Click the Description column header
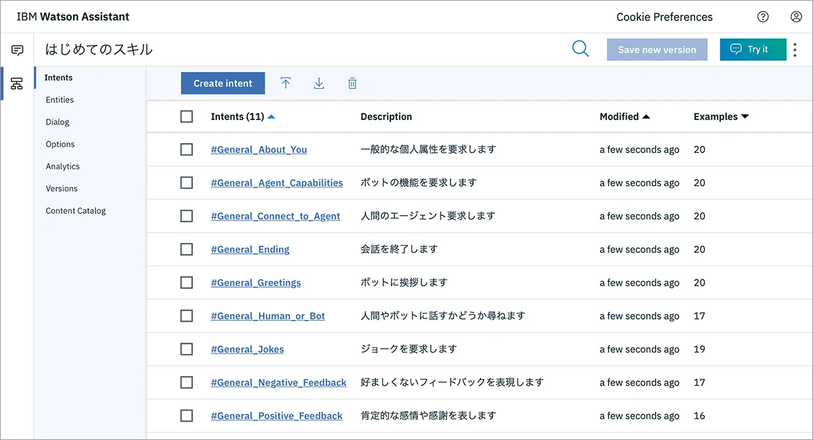Screen dimensions: 813x440 point(386,116)
